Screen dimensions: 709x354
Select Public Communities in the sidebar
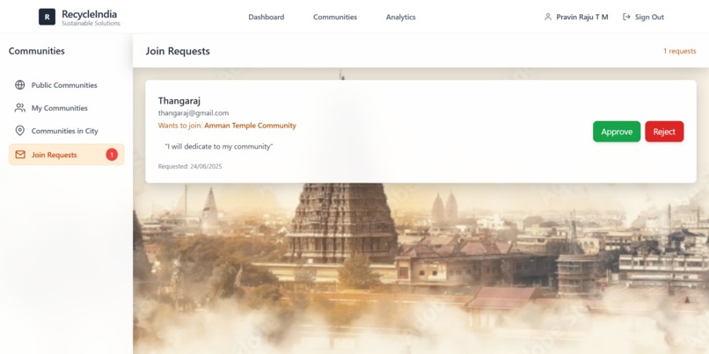click(x=67, y=85)
